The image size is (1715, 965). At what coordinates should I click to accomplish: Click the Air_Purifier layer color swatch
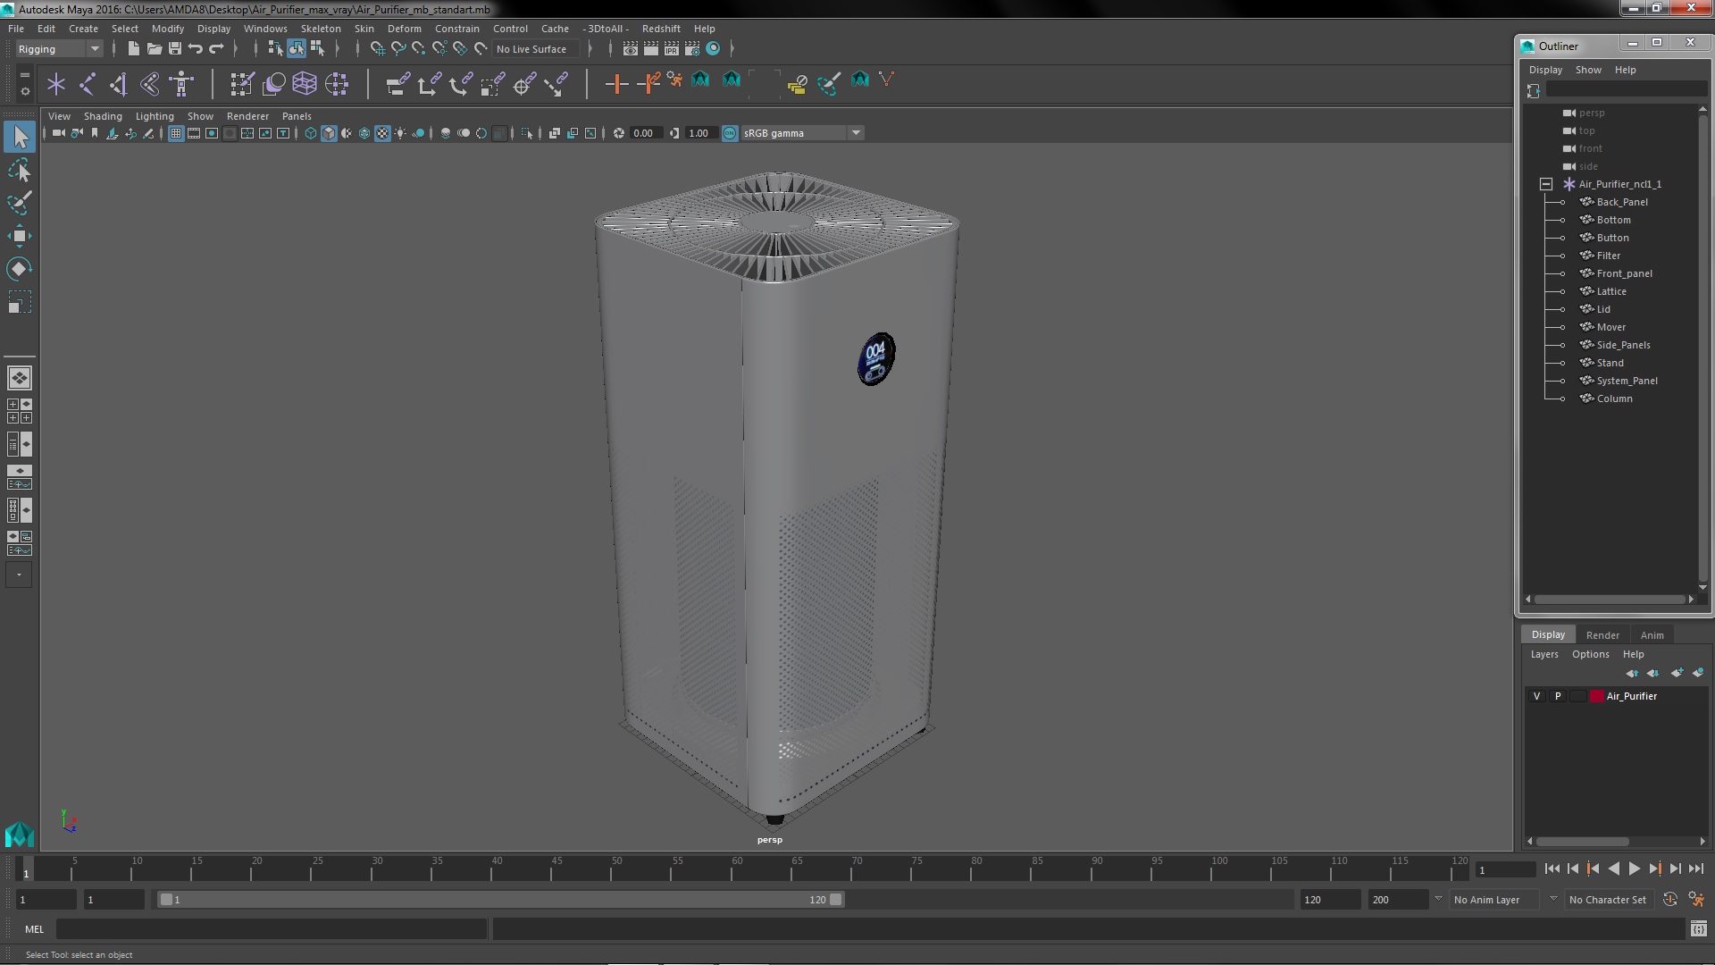(1596, 696)
